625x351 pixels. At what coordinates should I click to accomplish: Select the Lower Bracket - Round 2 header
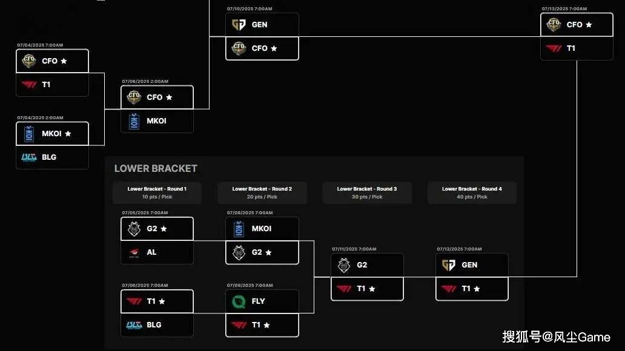[x=262, y=192]
